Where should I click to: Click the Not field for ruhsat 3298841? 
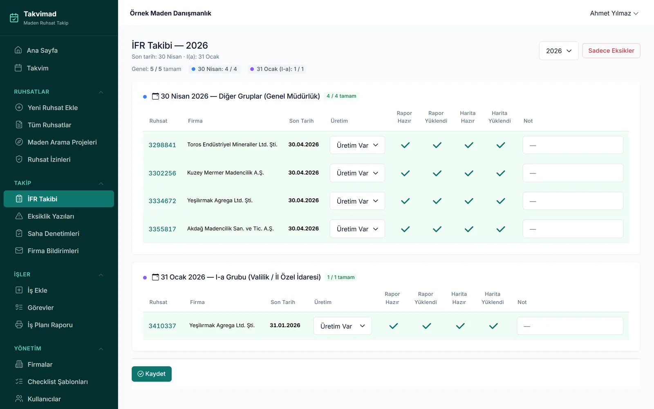tap(573, 145)
